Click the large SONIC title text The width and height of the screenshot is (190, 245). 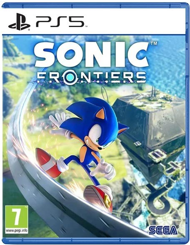[91, 55]
